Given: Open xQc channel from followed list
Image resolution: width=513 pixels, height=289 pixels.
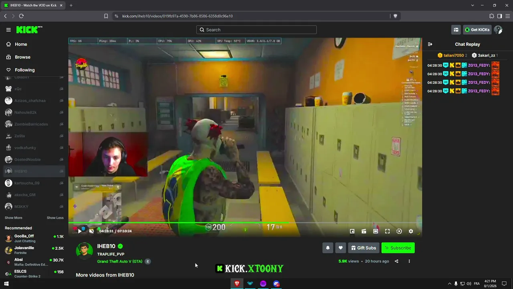Looking at the screenshot, I should [x=34, y=89].
